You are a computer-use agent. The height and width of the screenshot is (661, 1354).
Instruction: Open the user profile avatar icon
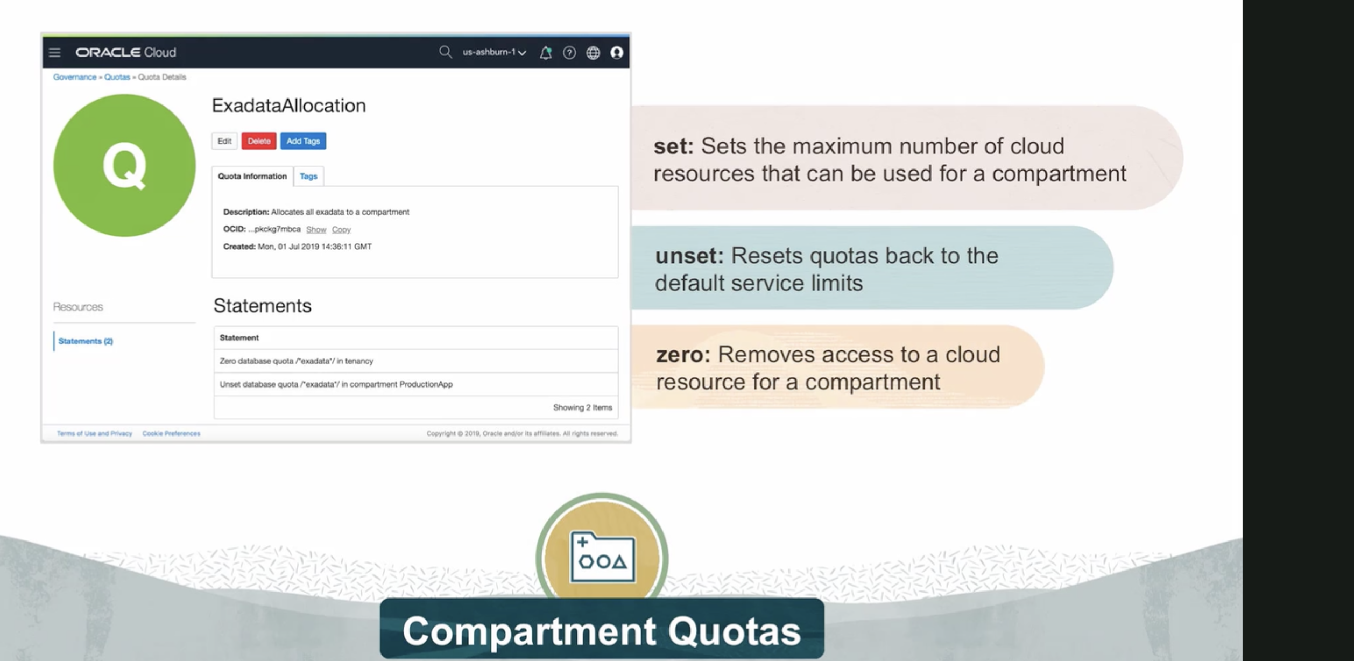(x=617, y=52)
